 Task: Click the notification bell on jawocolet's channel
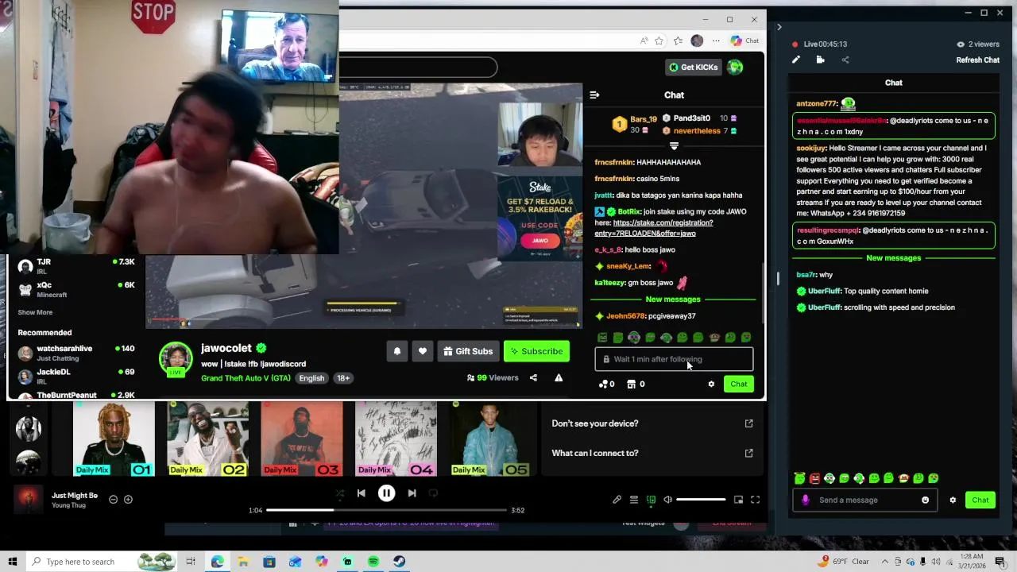[x=396, y=351]
